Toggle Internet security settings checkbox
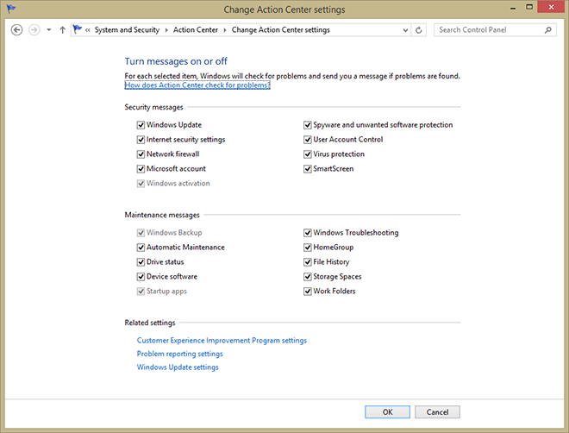Viewport: 569px width, 433px height. click(x=141, y=140)
